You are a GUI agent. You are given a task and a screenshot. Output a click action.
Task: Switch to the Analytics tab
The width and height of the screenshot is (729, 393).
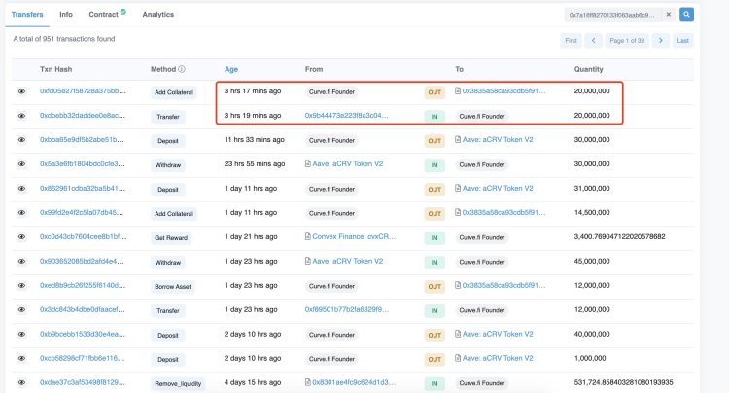[157, 15]
